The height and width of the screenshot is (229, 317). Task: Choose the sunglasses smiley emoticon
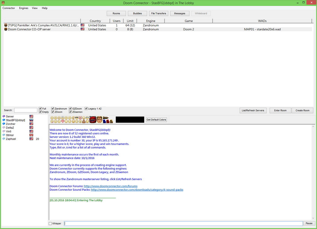pyautogui.click(x=77, y=118)
